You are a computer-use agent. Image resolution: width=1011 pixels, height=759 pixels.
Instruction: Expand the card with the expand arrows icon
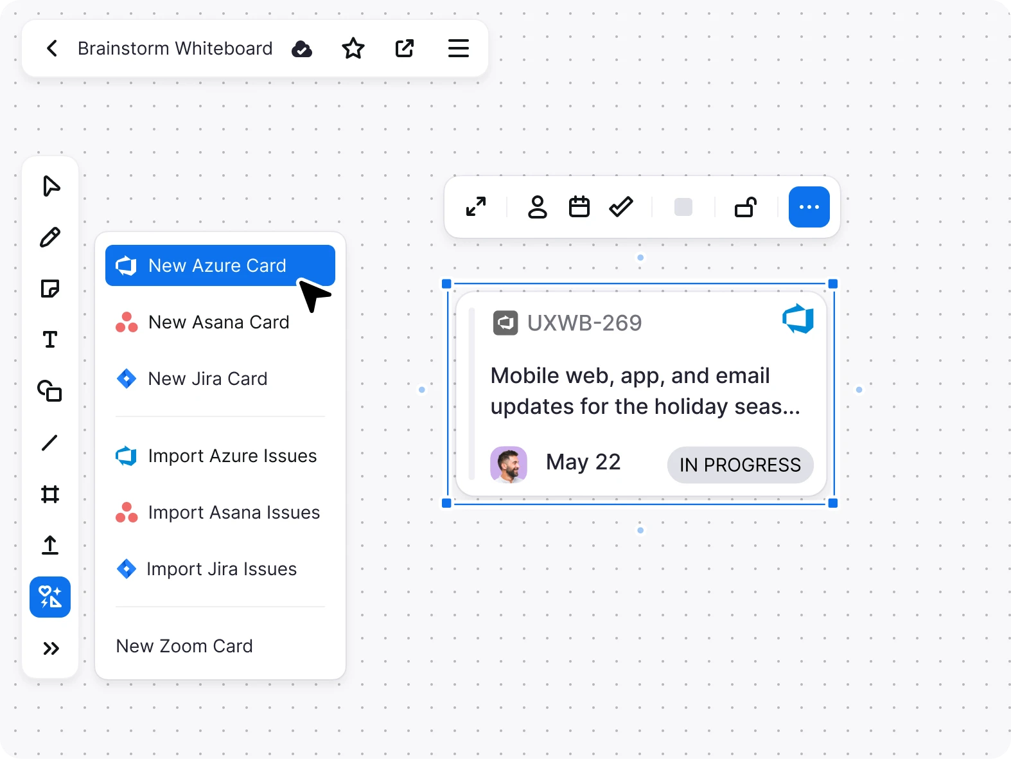point(476,207)
